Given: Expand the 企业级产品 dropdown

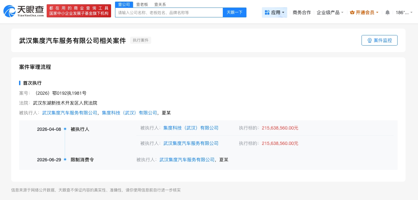Looking at the screenshot, I should tap(330, 12).
